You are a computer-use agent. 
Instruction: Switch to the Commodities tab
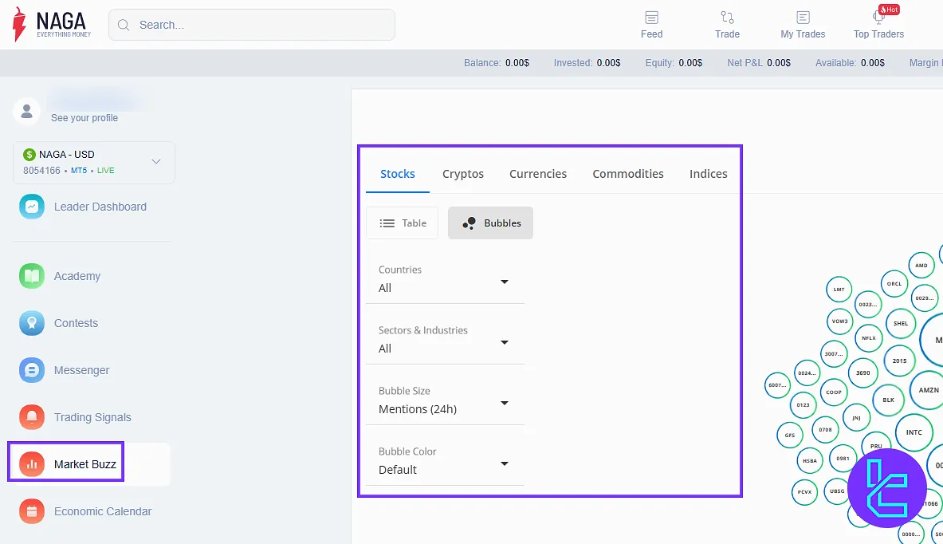click(627, 174)
